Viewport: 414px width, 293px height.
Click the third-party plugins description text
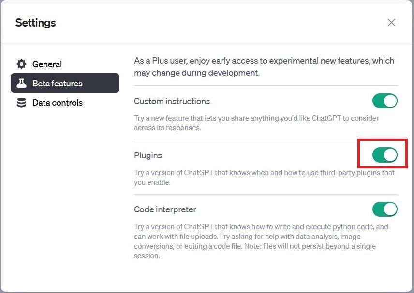[264, 178]
